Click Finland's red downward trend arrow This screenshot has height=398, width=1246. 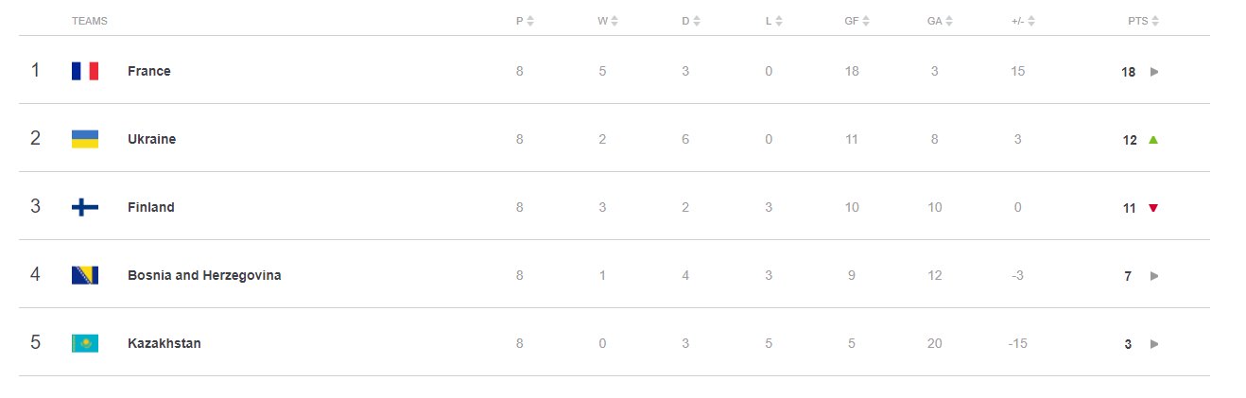1153,208
